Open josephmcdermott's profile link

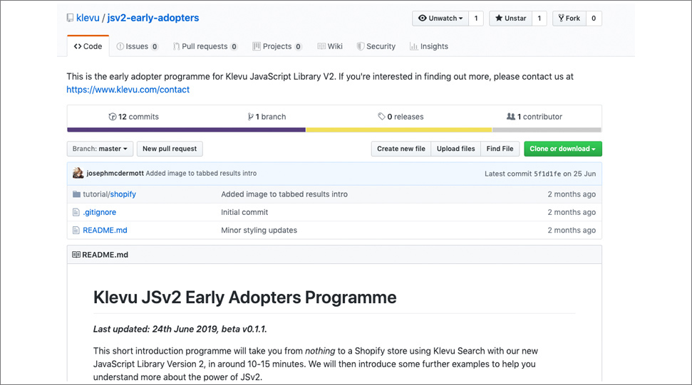[x=115, y=173]
